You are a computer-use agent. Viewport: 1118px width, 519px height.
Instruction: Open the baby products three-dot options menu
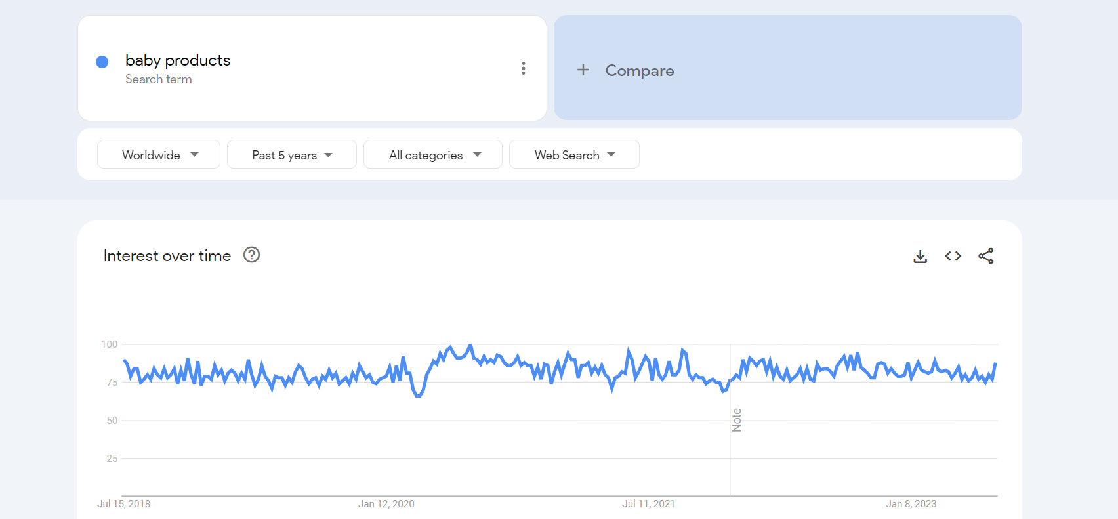click(x=523, y=68)
